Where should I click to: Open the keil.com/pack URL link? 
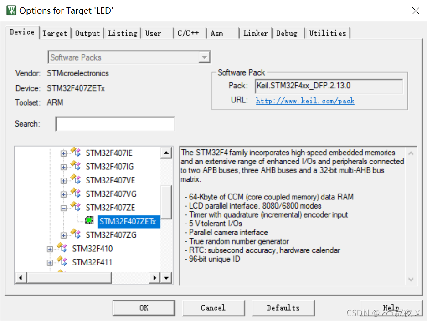coord(305,101)
